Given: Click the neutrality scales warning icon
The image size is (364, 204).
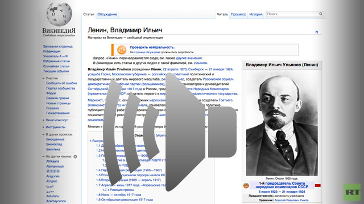Looking at the screenshot, I should [122, 49].
